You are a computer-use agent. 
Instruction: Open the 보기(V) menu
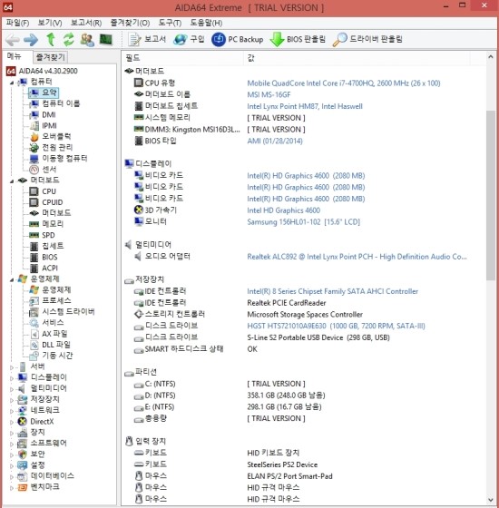(50, 23)
